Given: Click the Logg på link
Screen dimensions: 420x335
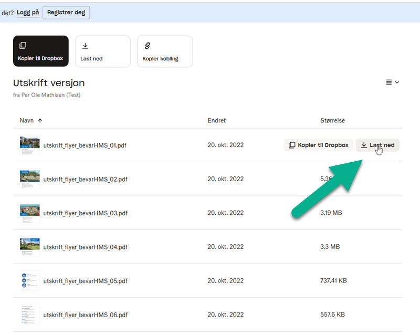Looking at the screenshot, I should point(28,13).
